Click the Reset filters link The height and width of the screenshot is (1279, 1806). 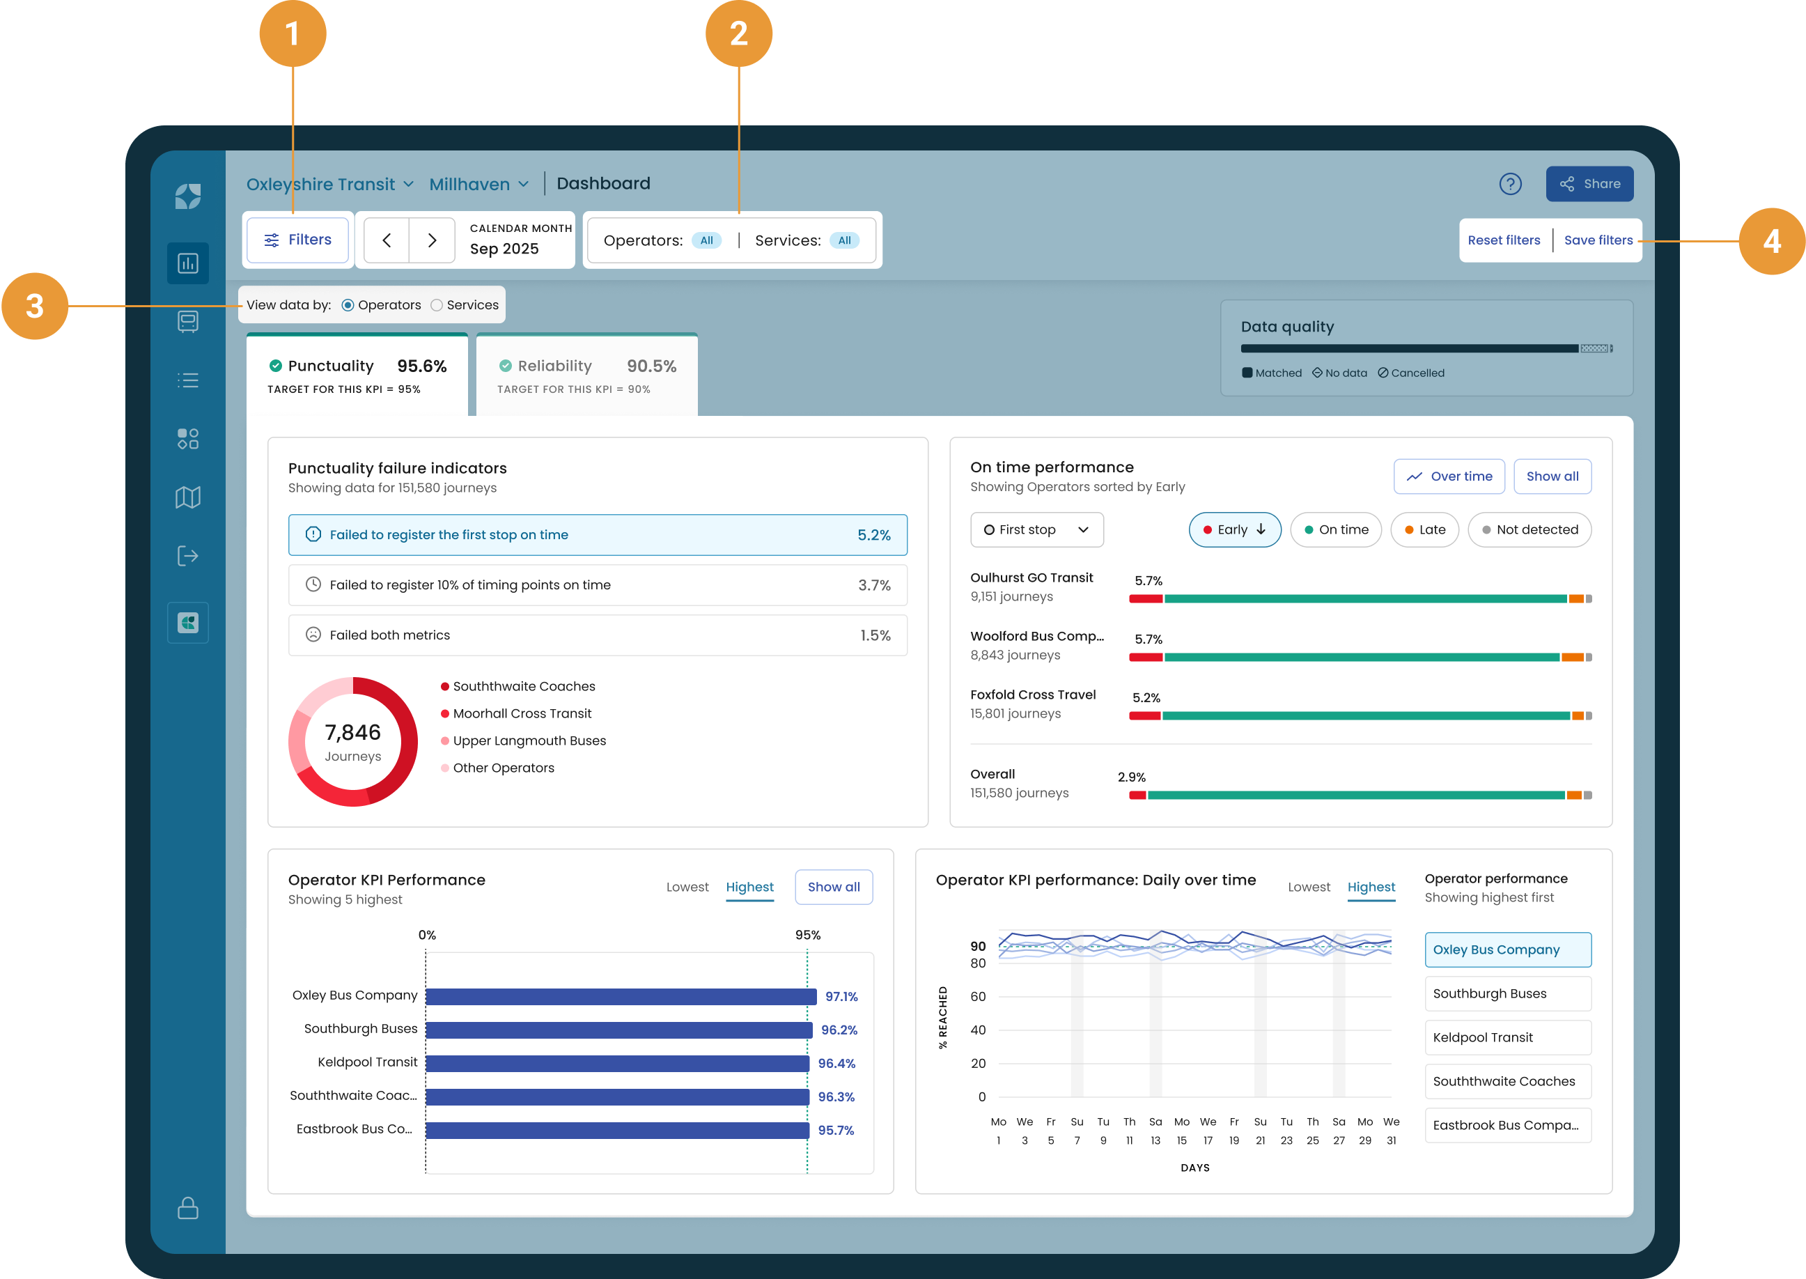tap(1503, 240)
